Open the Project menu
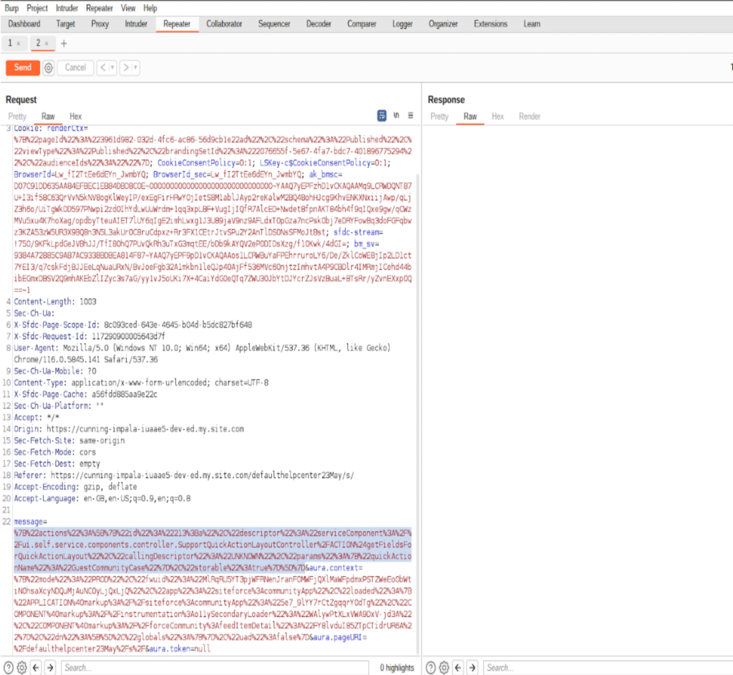 click(x=37, y=8)
